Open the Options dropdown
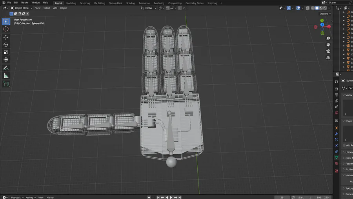The image size is (353, 199). (x=325, y=14)
